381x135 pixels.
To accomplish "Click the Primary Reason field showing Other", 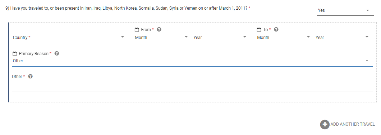I will tap(192, 61).
